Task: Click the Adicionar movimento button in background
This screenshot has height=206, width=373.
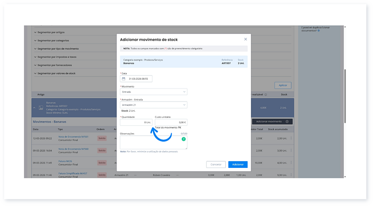Action: click(272, 122)
